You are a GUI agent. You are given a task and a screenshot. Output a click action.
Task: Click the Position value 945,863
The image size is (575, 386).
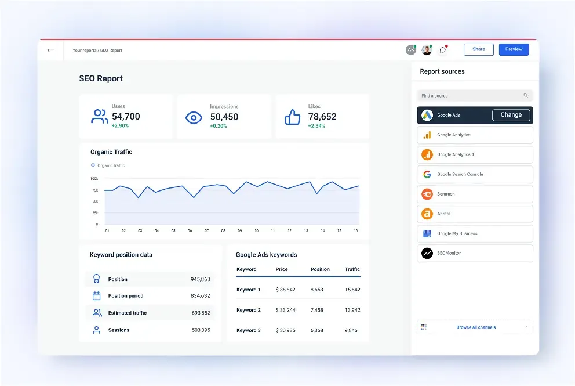point(200,279)
